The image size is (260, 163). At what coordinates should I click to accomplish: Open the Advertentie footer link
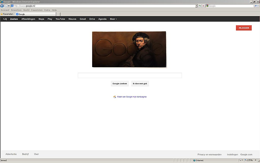pos(11,154)
